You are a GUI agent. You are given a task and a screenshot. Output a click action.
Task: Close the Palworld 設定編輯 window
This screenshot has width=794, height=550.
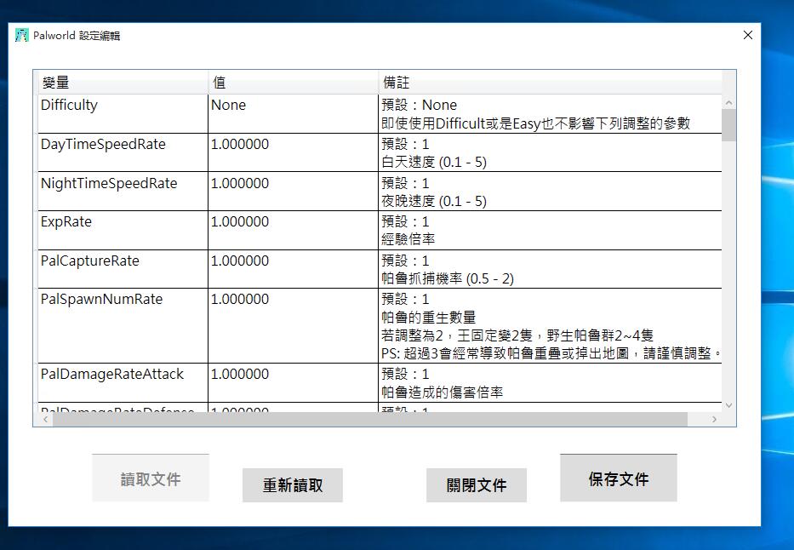tap(747, 35)
